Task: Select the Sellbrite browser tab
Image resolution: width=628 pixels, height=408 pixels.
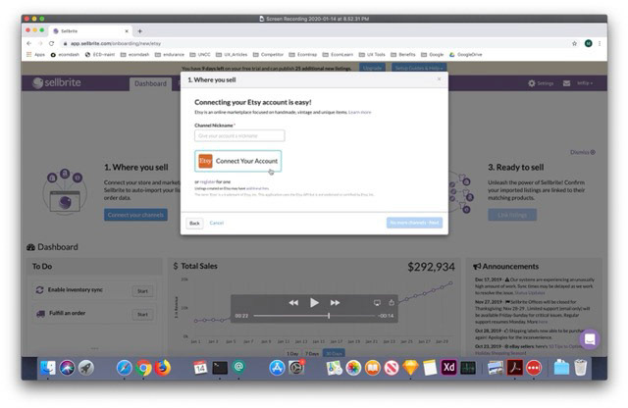Action: point(91,30)
